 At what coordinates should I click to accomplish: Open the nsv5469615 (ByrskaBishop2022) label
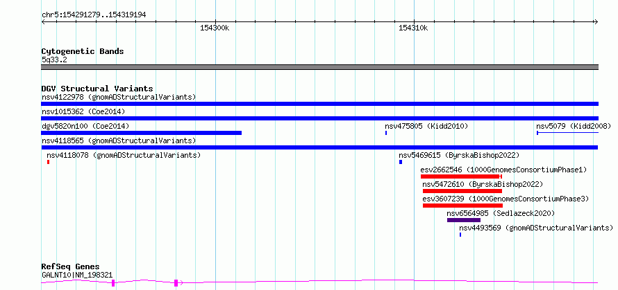459,155
